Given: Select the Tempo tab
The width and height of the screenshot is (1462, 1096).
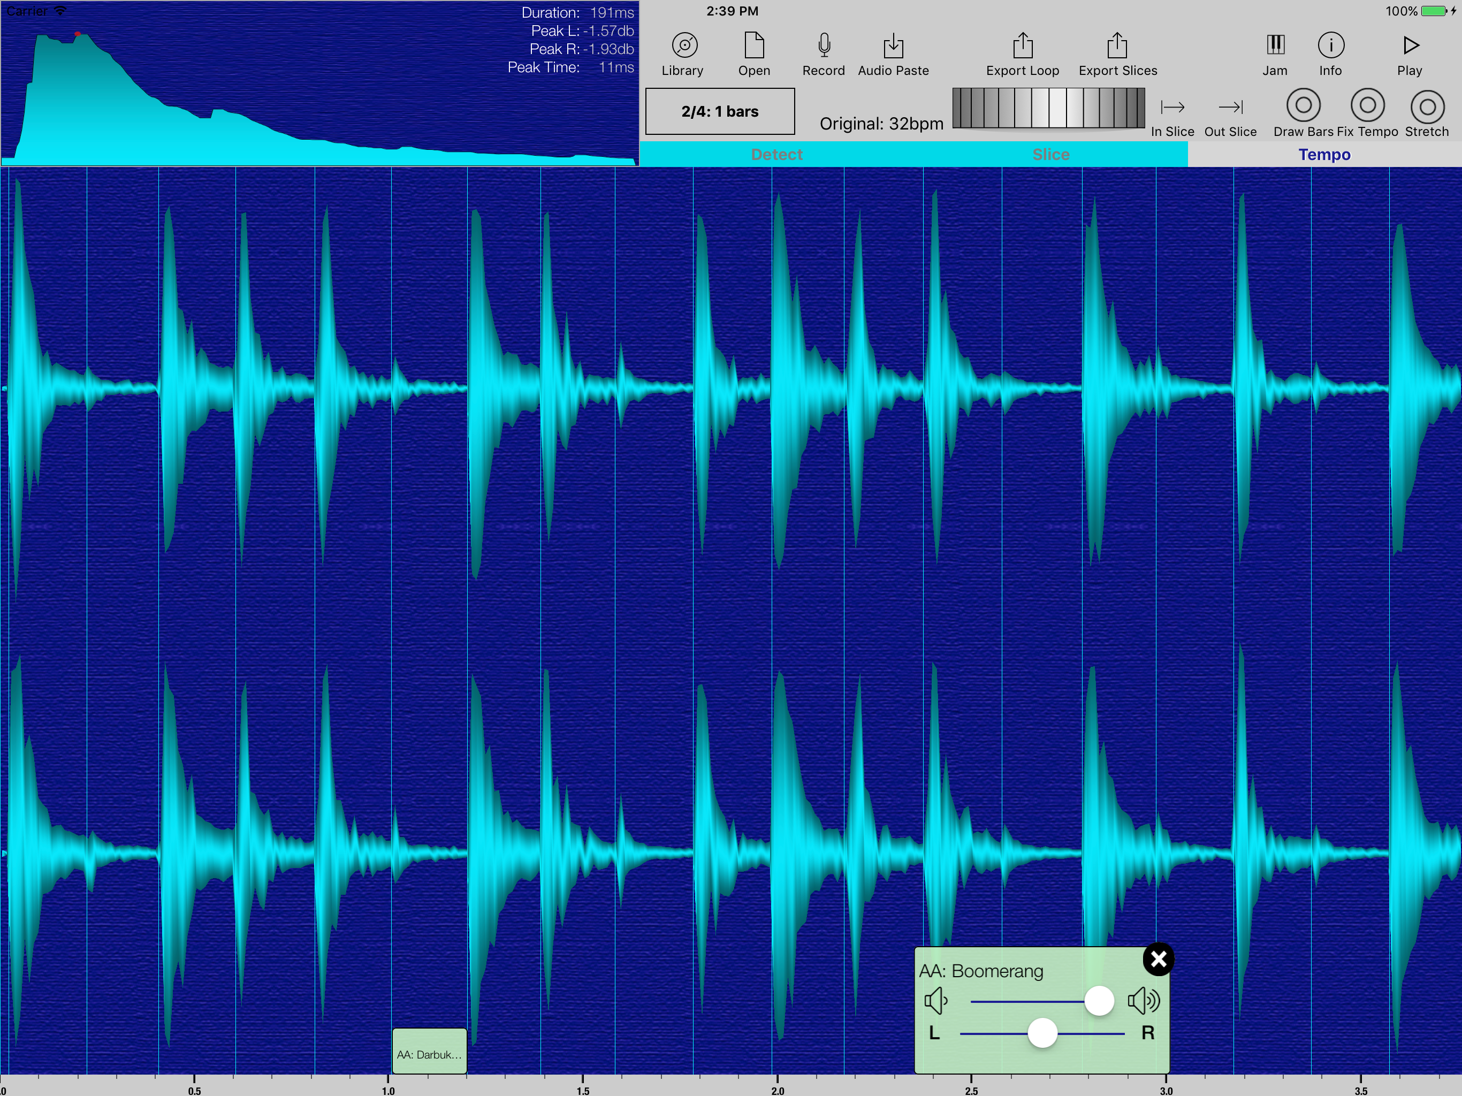Looking at the screenshot, I should tap(1324, 155).
